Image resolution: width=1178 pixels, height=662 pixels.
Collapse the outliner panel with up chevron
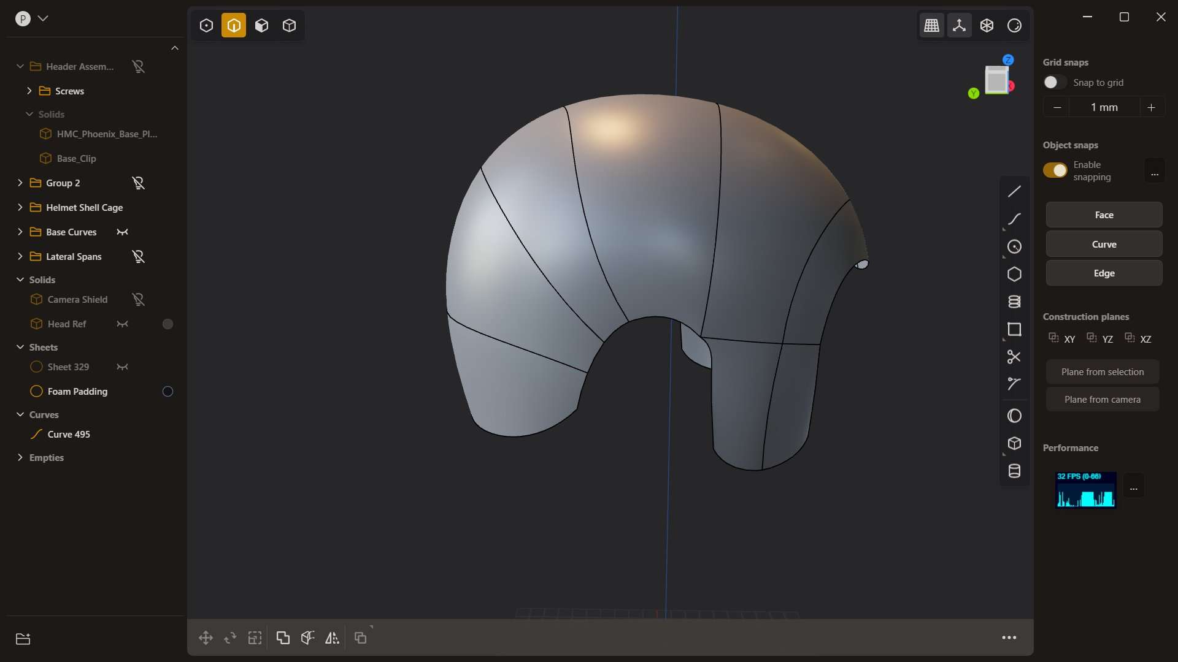point(175,48)
